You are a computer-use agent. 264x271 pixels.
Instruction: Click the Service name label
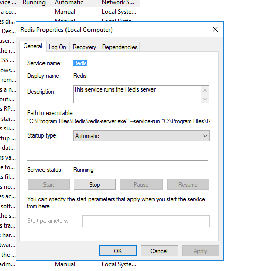point(45,63)
